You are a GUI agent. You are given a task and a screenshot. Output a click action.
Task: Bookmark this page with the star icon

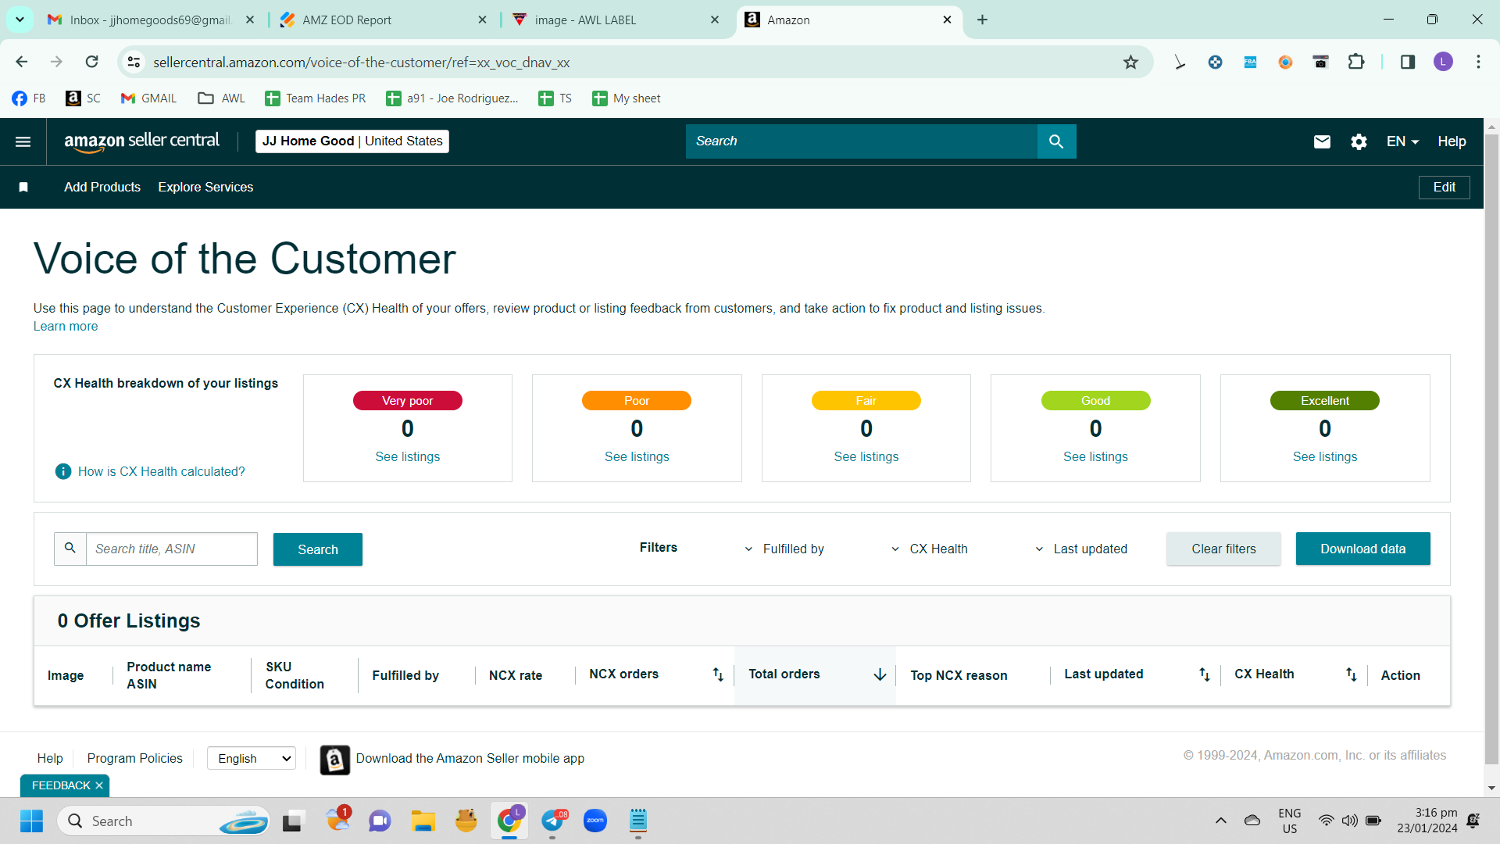[1130, 62]
